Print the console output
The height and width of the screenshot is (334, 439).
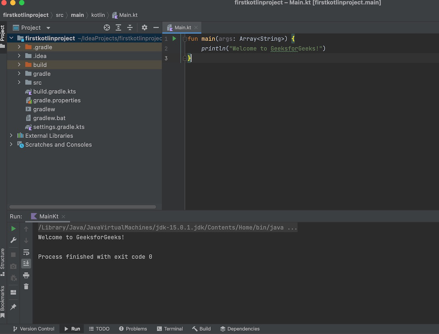pos(26,275)
